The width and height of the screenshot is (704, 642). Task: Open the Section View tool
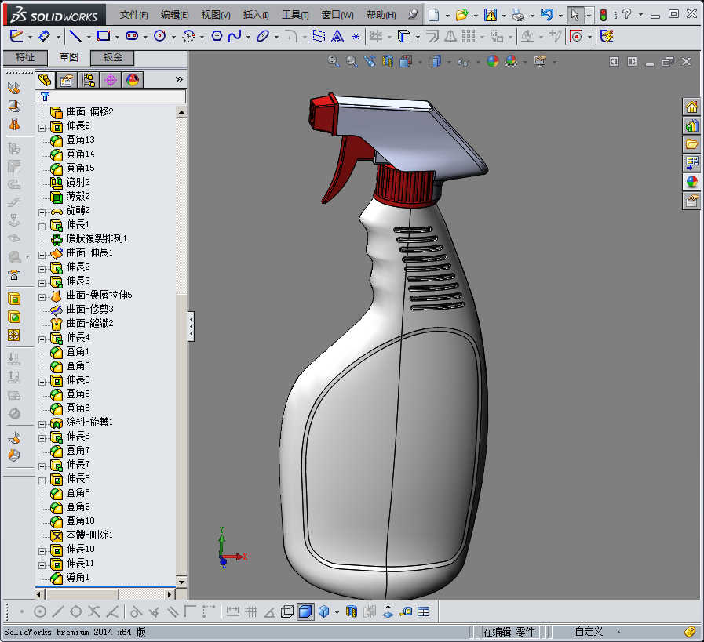click(388, 61)
